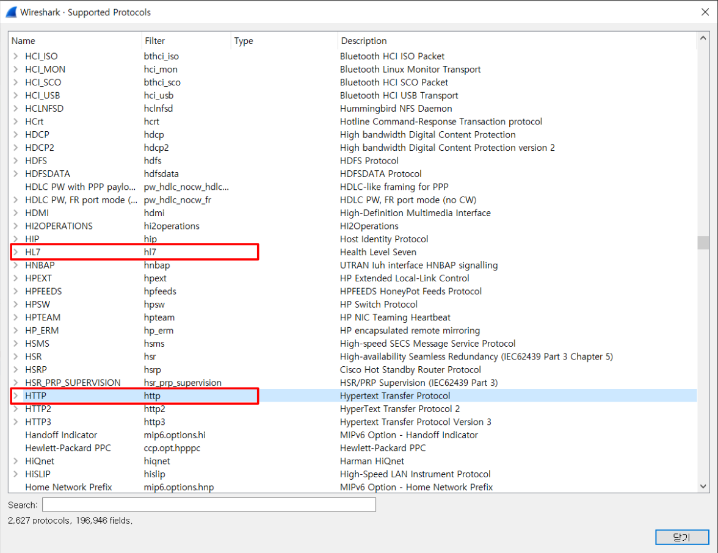Image resolution: width=718 pixels, height=553 pixels.
Task: Select the HDFSDATA protocol row
Action: [353, 173]
